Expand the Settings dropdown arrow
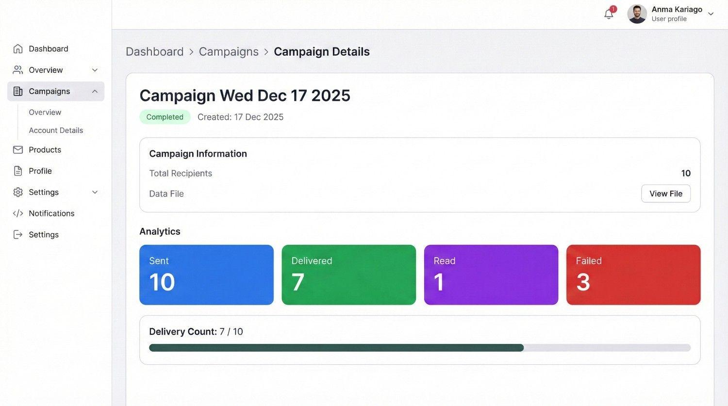Viewport: 728px width, 406px height. coord(95,192)
